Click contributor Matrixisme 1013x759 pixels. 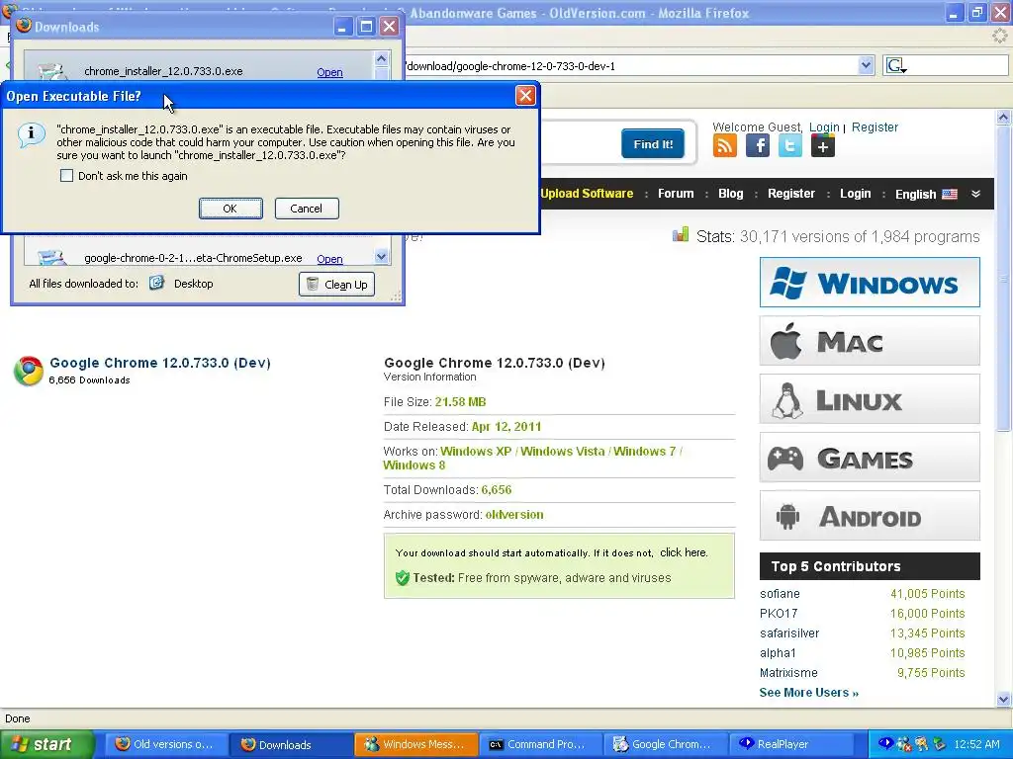point(788,672)
